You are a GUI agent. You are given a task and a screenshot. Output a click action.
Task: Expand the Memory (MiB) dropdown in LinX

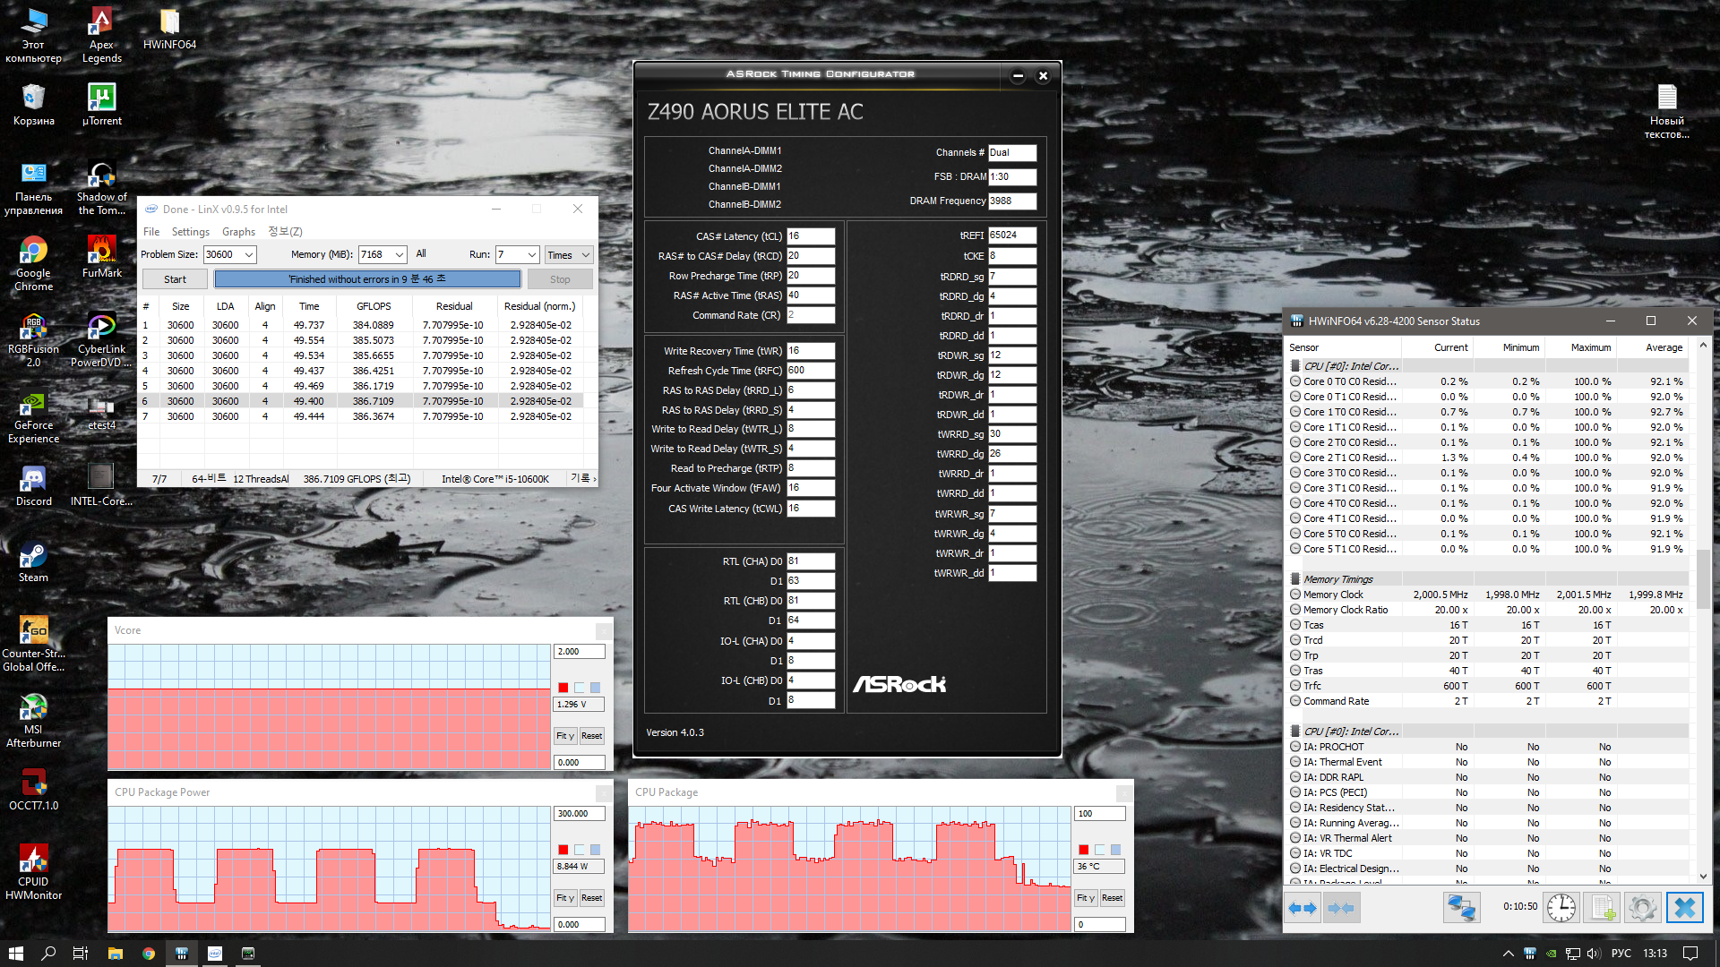coord(400,255)
